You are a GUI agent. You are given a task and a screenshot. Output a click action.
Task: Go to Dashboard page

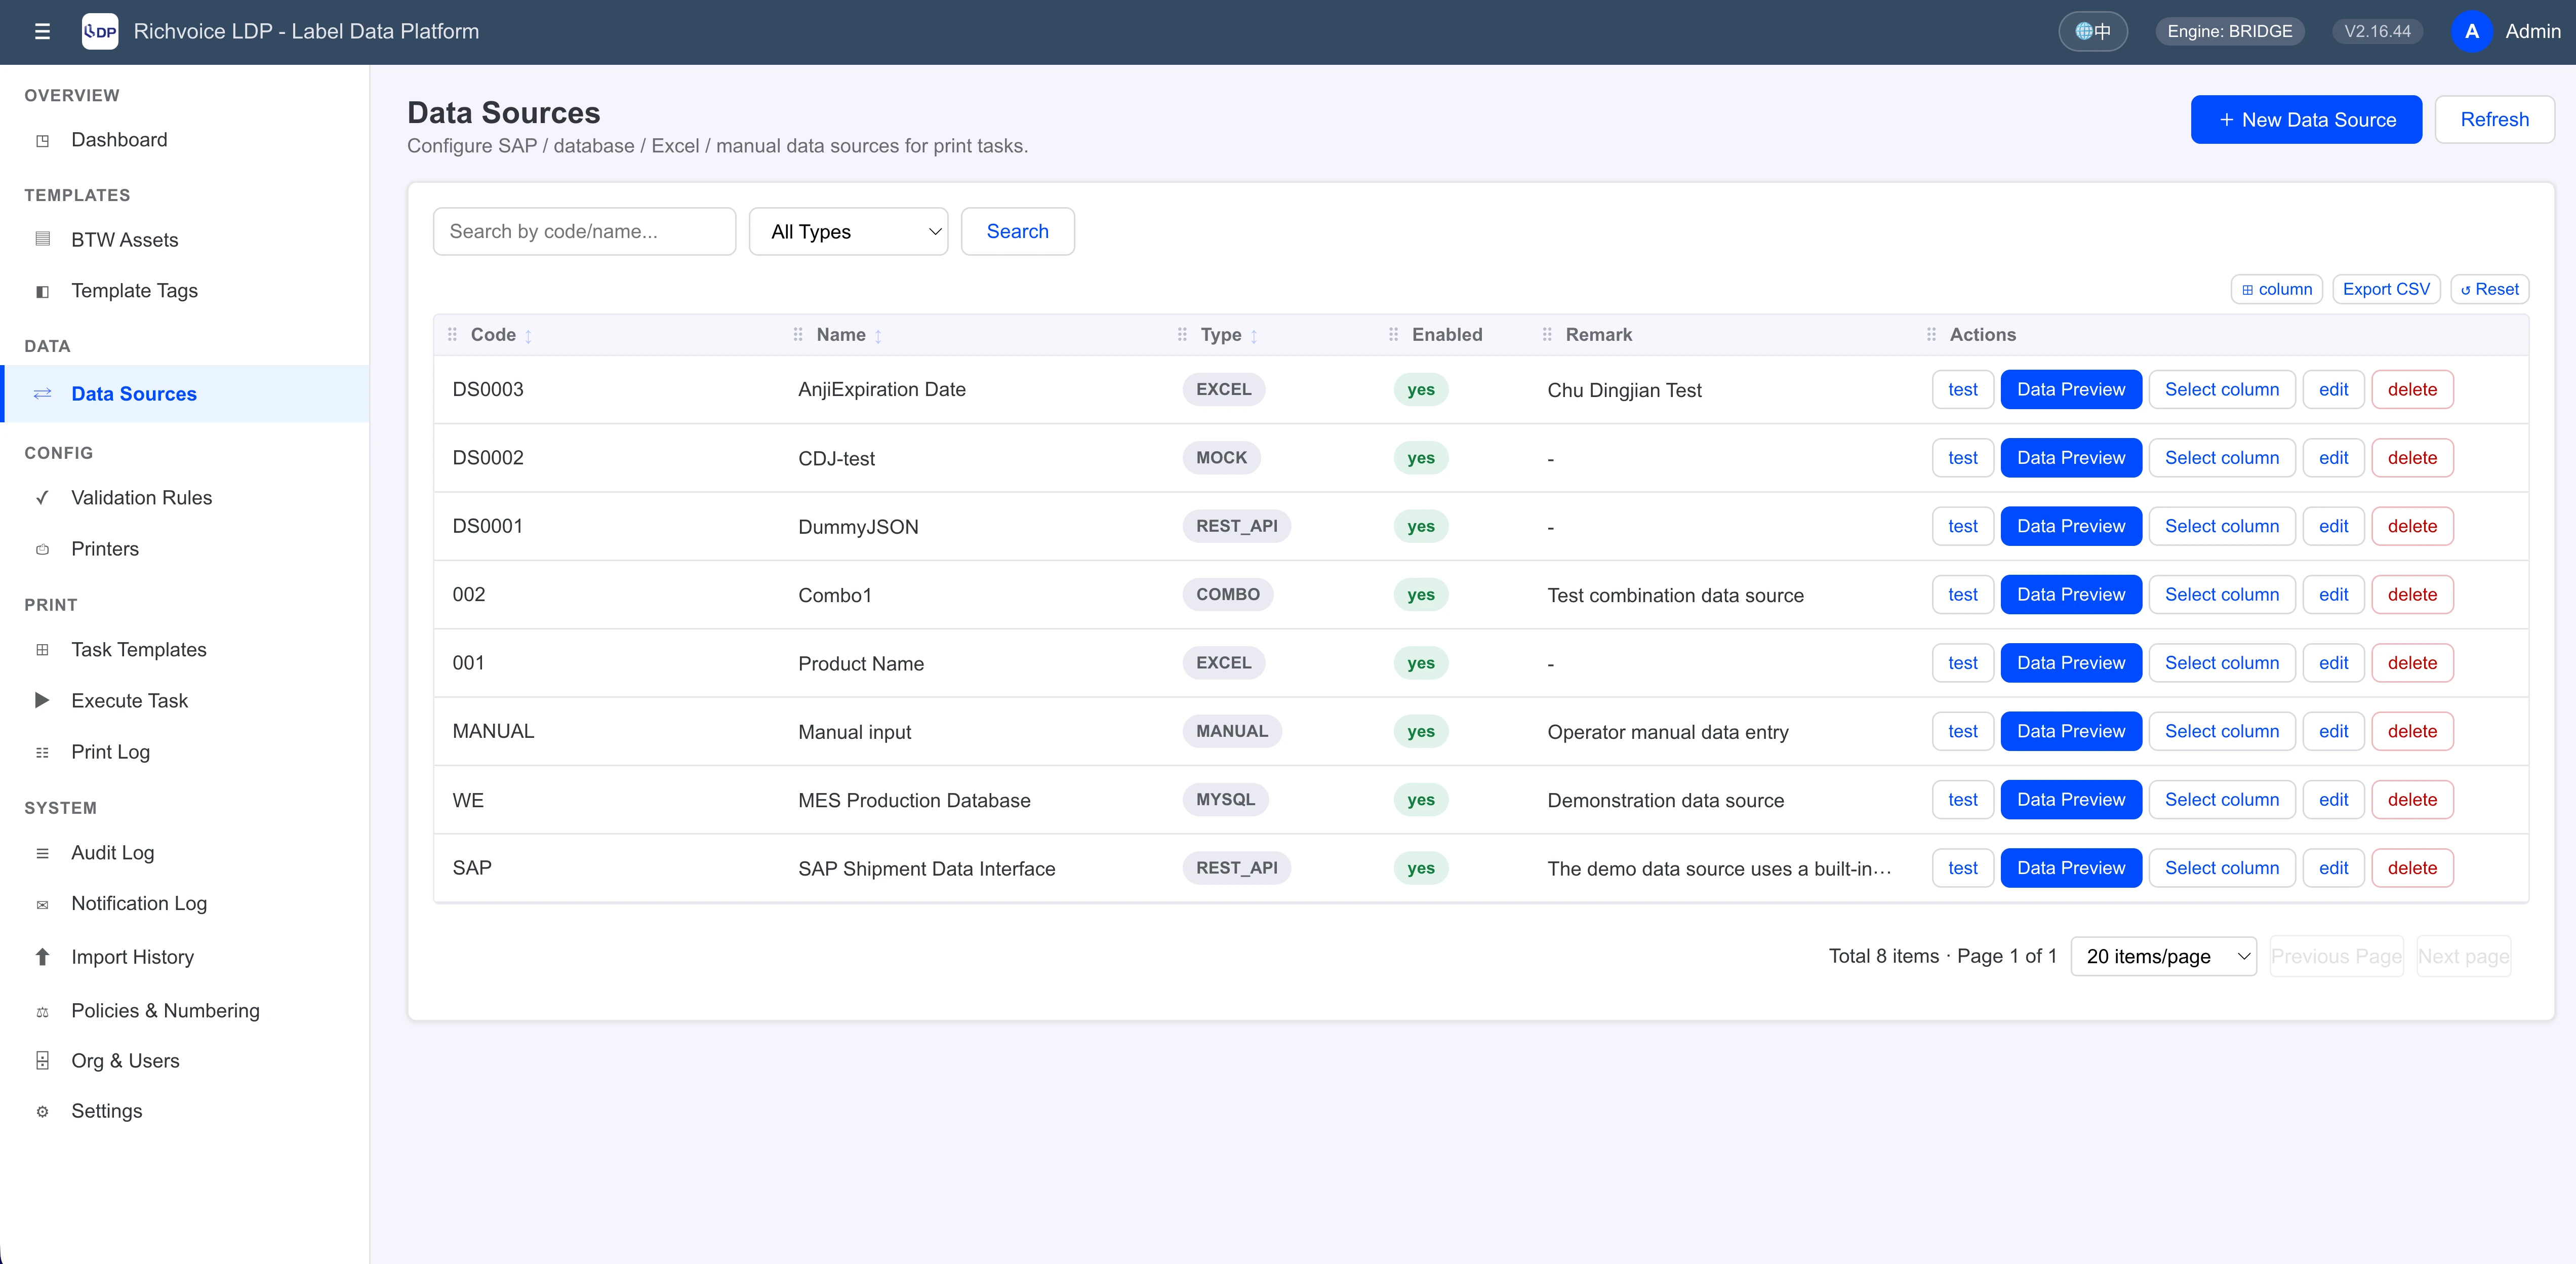pyautogui.click(x=119, y=140)
